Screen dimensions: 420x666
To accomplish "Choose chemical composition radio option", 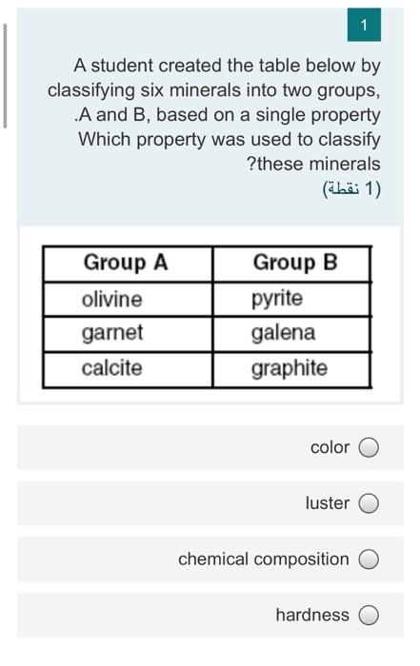I will coord(369,559).
